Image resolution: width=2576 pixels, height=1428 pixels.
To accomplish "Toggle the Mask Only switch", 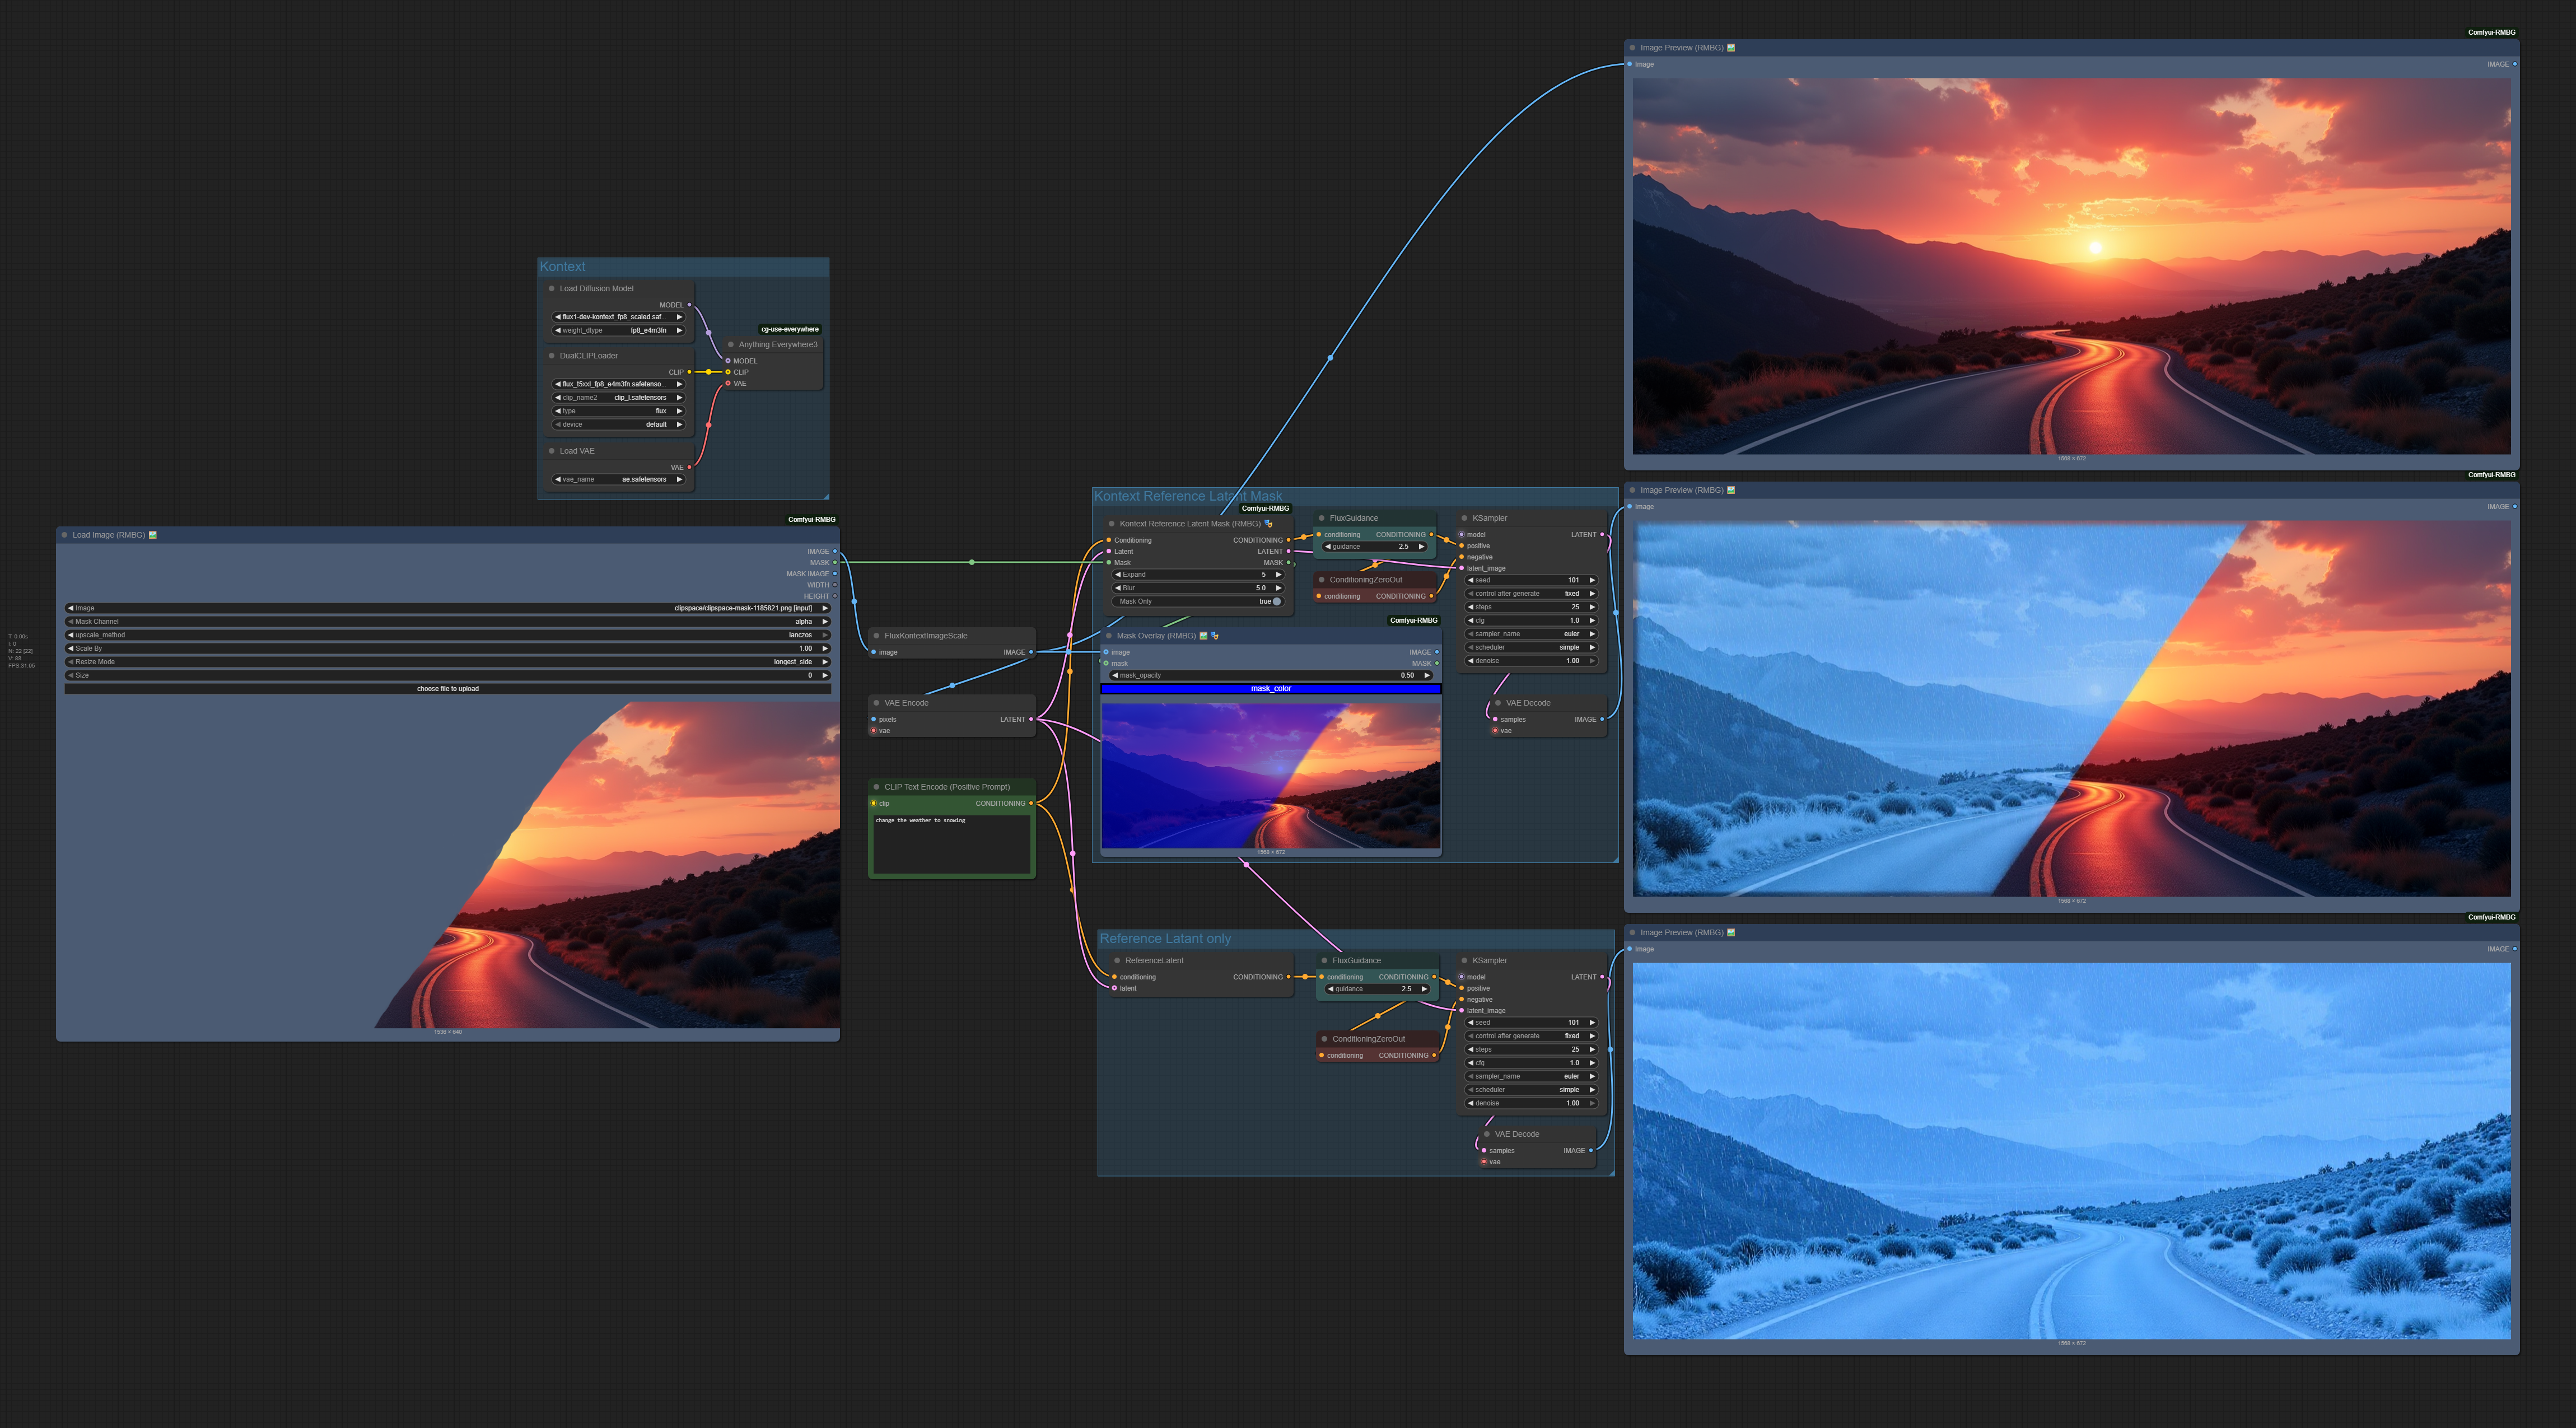I will pyautogui.click(x=1276, y=602).
